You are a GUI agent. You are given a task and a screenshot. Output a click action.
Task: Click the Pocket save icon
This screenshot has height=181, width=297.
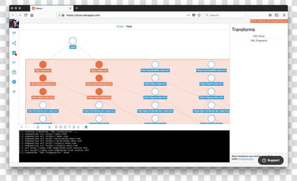(x=194, y=15)
